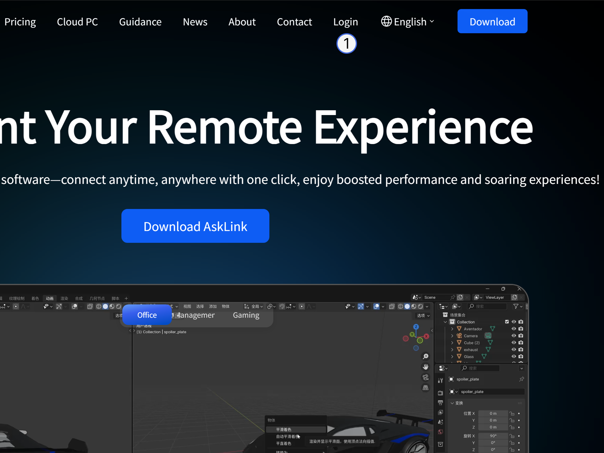Open the Tool properties wrench tab
This screenshot has height=453, width=604.
point(440,381)
